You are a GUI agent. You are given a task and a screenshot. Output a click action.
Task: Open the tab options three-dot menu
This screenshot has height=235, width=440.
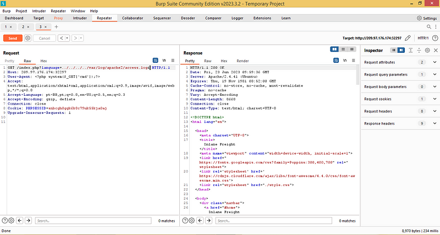click(x=436, y=26)
